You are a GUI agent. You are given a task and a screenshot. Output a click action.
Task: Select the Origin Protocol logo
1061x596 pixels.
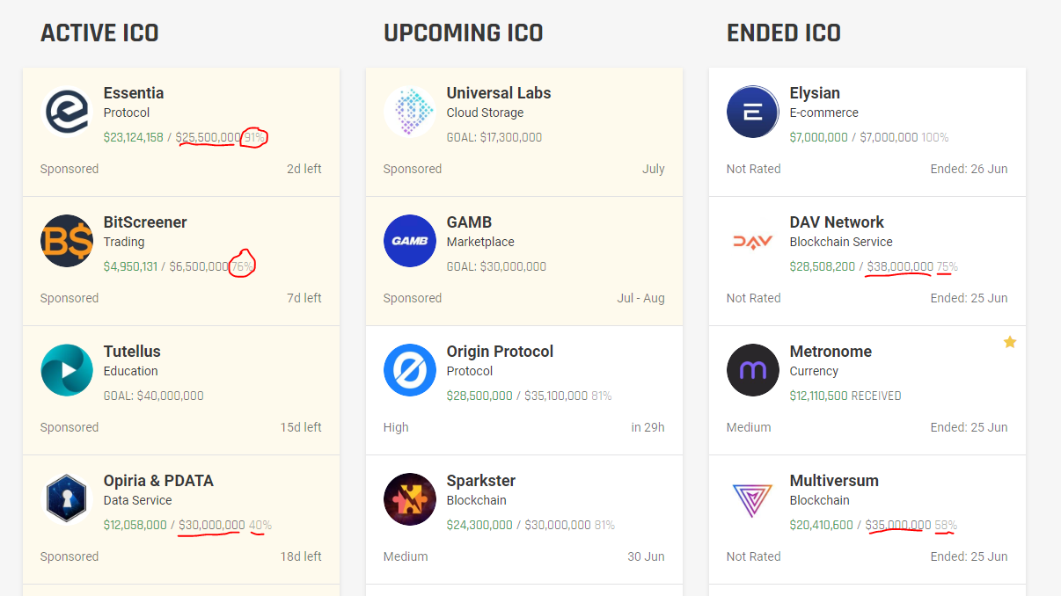[x=410, y=370]
